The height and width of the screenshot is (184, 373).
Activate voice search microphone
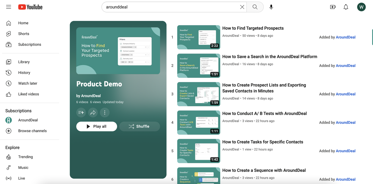click(271, 7)
